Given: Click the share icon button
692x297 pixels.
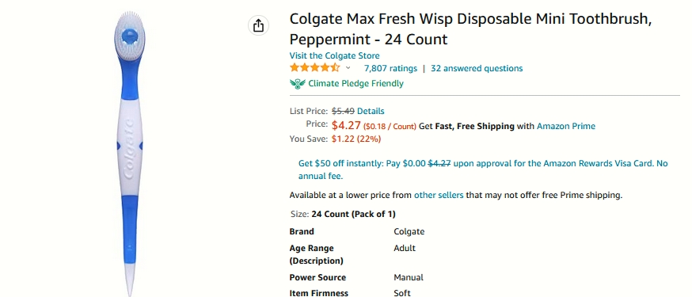Looking at the screenshot, I should point(258,25).
